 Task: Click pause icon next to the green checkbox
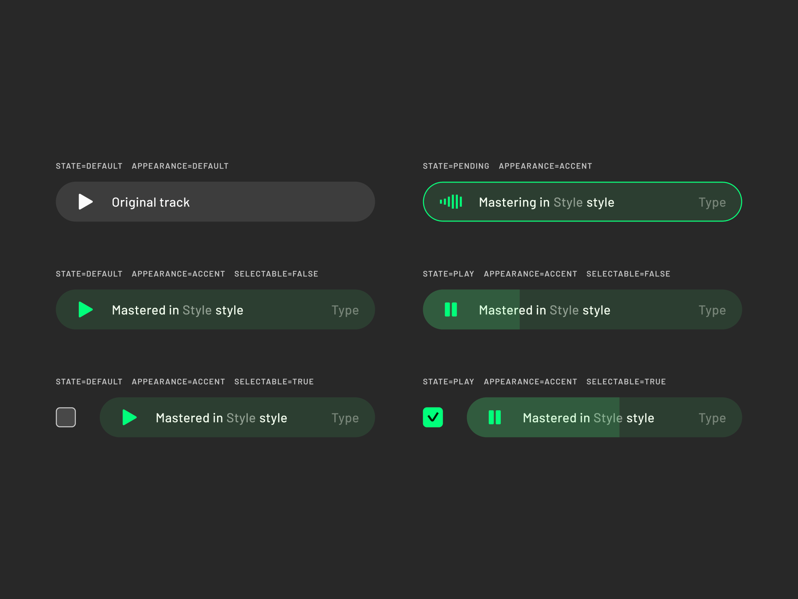[494, 417]
